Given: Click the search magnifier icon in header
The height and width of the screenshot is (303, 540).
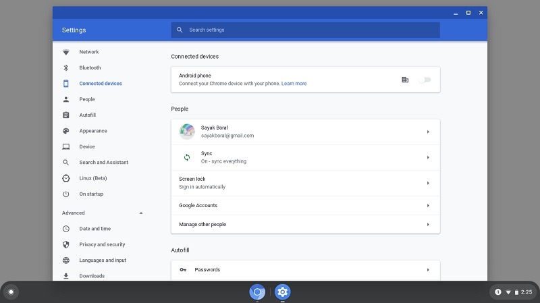Looking at the screenshot, I should [180, 30].
